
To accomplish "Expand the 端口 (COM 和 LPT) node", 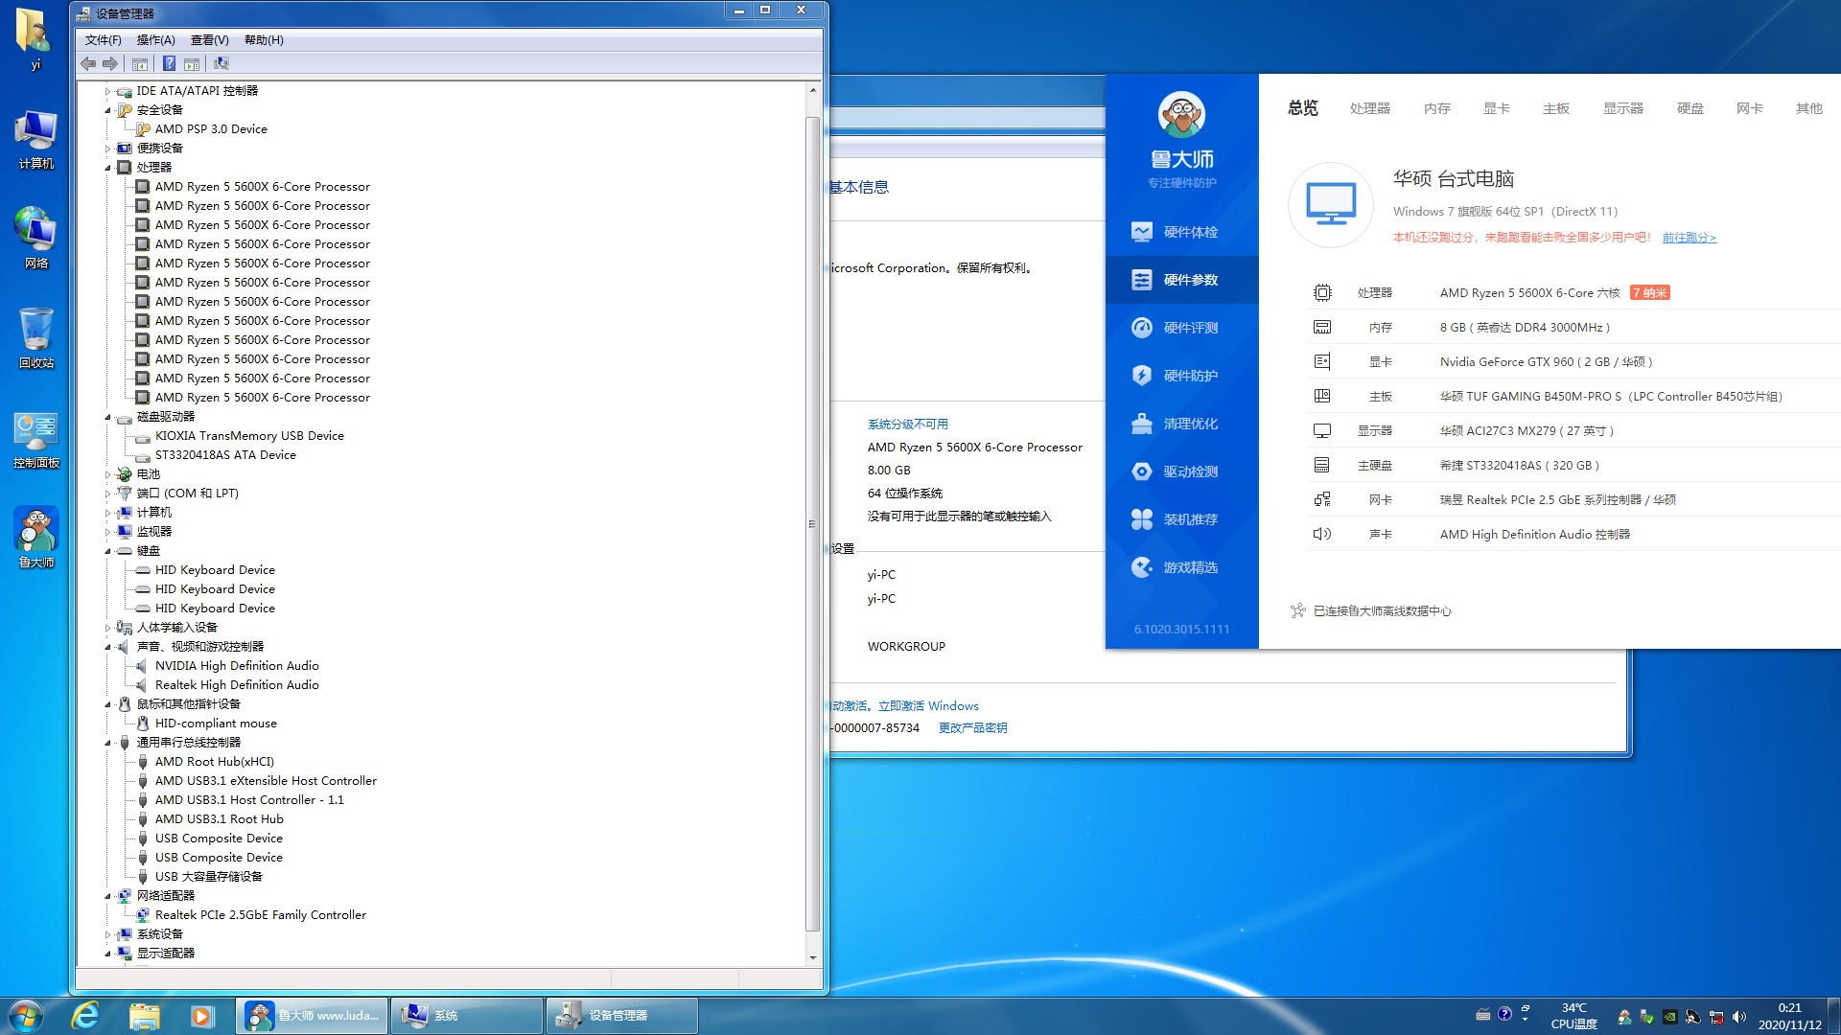I will pos(107,494).
